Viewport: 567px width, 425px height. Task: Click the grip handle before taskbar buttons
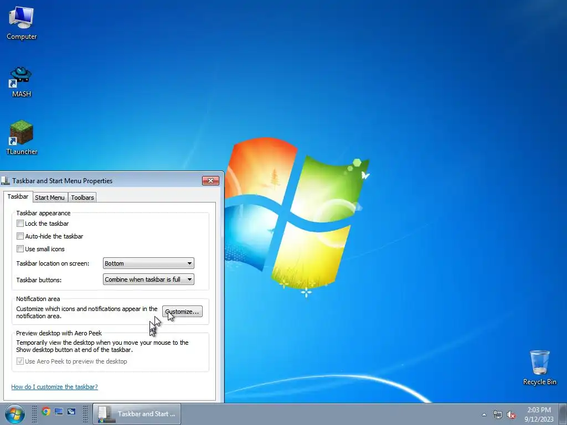click(x=85, y=414)
